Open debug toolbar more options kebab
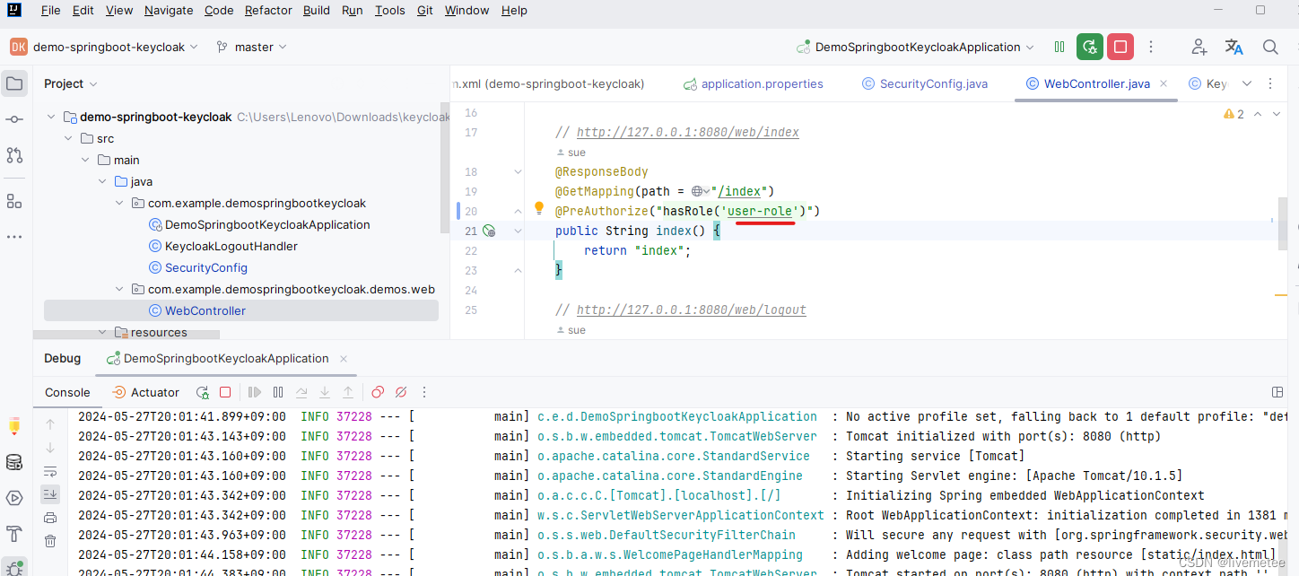Image resolution: width=1299 pixels, height=576 pixels. tap(424, 392)
